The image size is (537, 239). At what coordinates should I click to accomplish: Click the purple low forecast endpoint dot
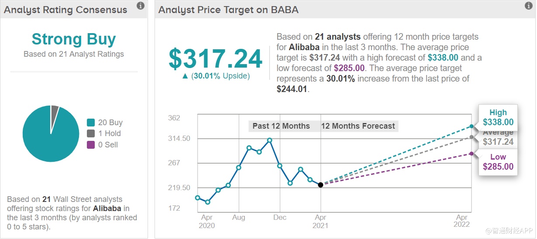coord(472,154)
